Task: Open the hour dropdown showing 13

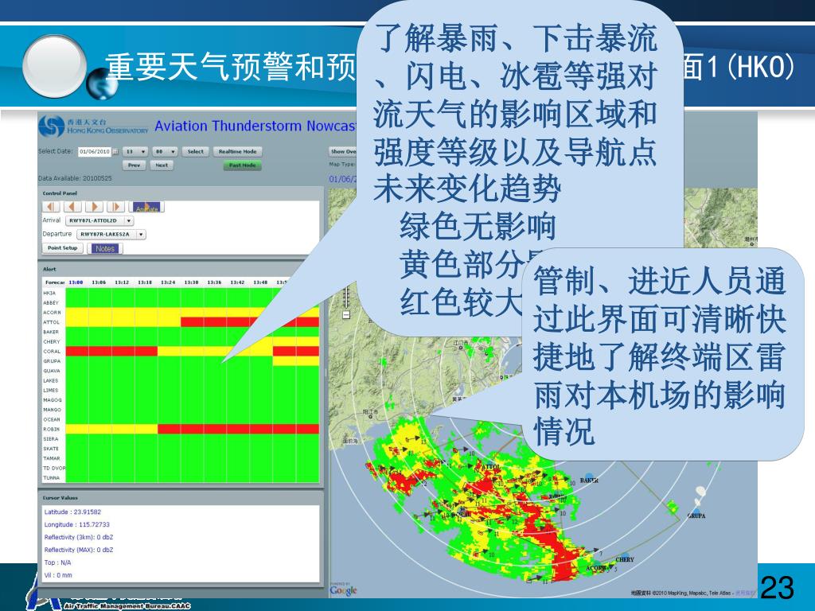Action: pyautogui.click(x=135, y=152)
